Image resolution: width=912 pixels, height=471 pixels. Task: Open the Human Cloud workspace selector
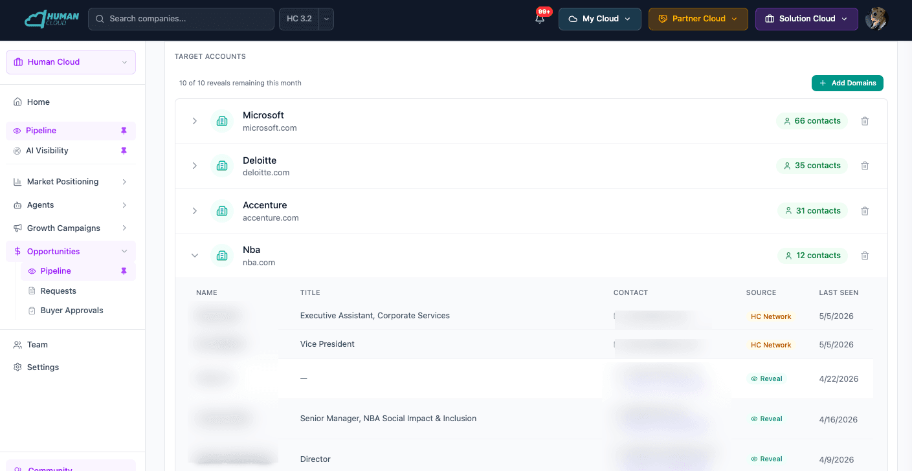(x=71, y=62)
